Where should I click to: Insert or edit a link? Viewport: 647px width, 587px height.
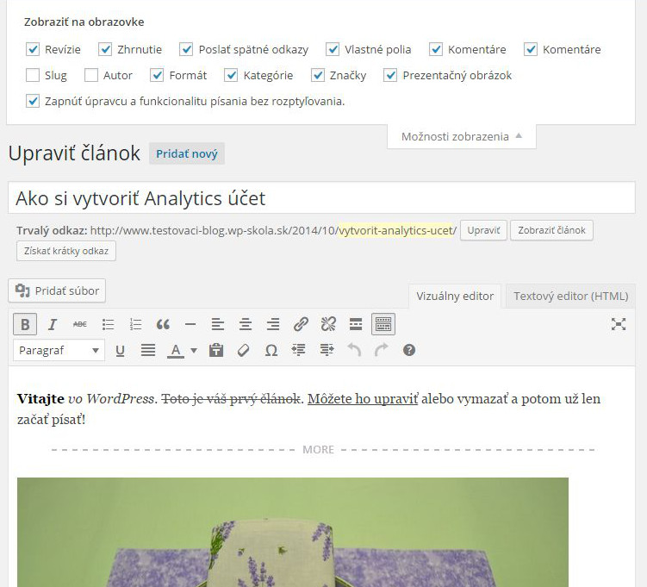[x=301, y=324]
